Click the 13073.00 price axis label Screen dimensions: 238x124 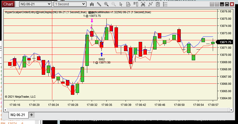[225, 33]
